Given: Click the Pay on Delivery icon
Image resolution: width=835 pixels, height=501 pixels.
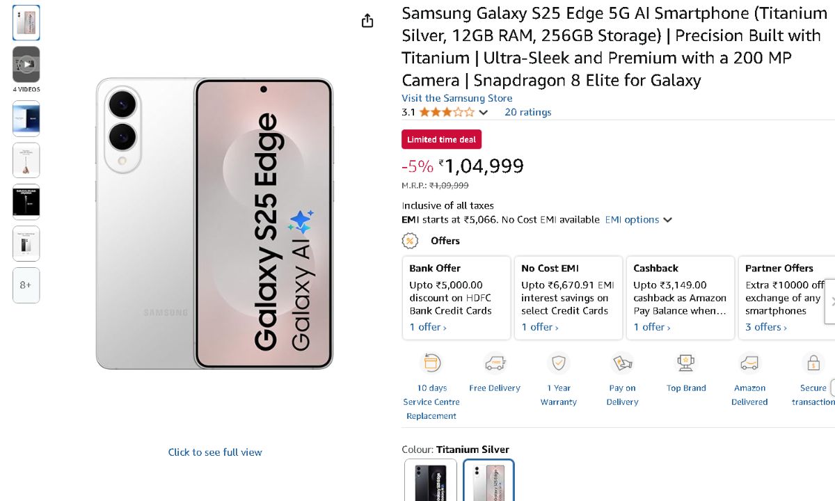Looking at the screenshot, I should pos(622,363).
